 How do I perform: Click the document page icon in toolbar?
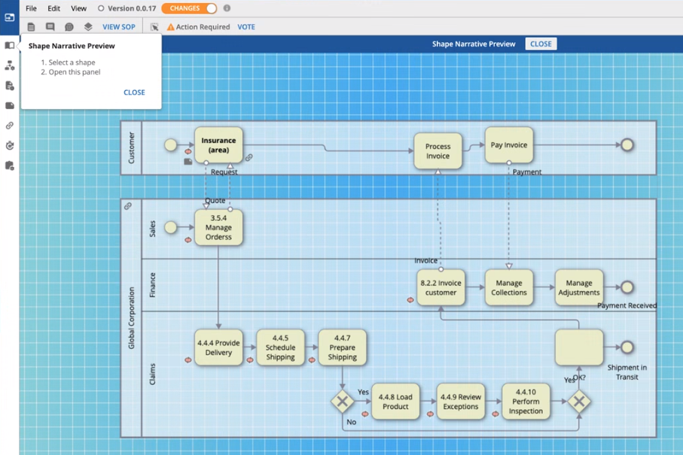click(31, 27)
